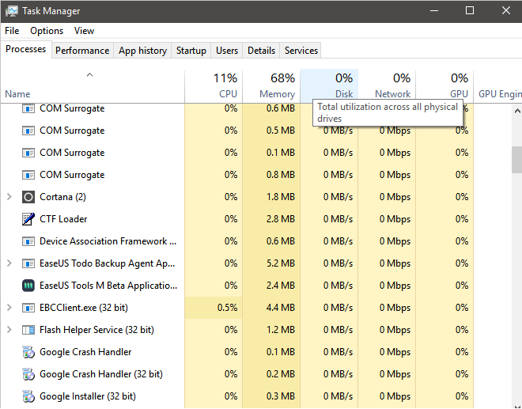Screen dimensions: 522x409
Task: Click the Google Crash Handler (32 bit) icon
Action: 28,374
